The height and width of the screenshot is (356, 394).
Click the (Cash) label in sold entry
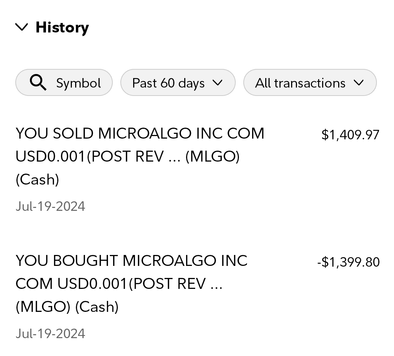37,179
